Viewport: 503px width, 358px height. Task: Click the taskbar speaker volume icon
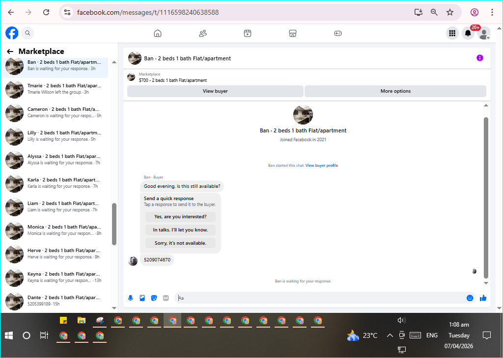(401, 320)
